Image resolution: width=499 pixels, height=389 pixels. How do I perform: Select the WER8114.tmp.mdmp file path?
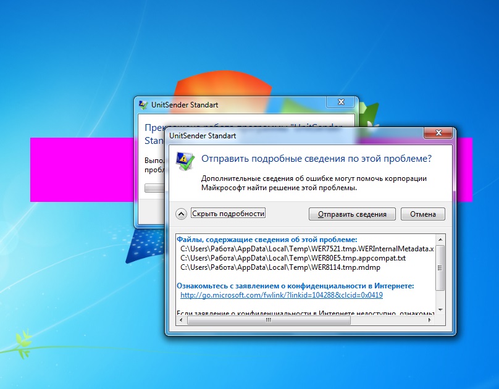(x=280, y=267)
